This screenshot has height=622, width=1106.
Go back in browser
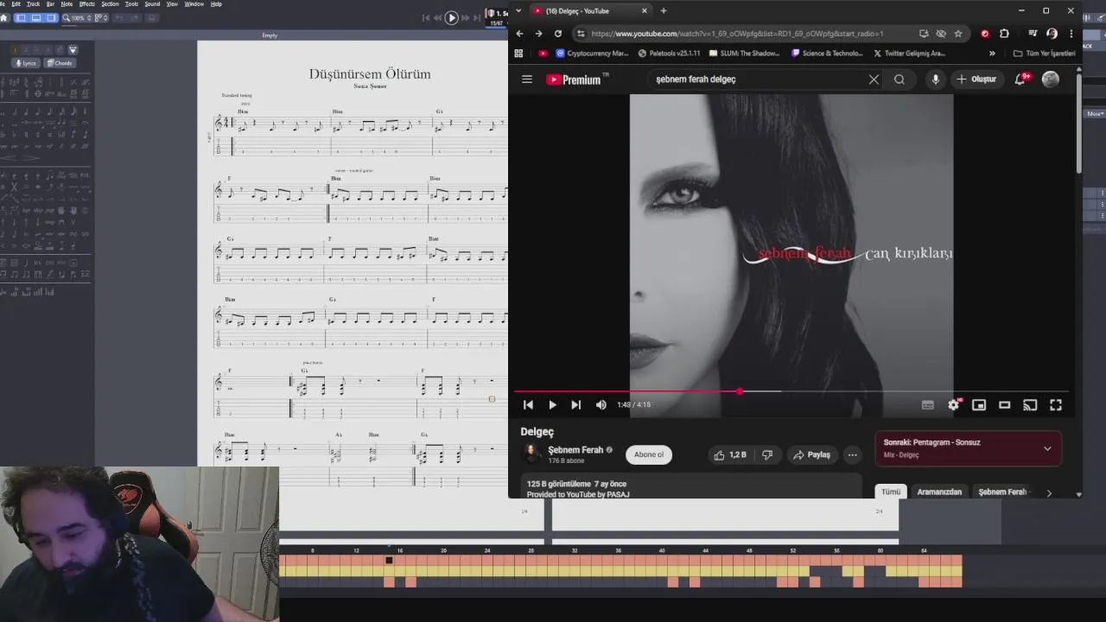pyautogui.click(x=519, y=34)
